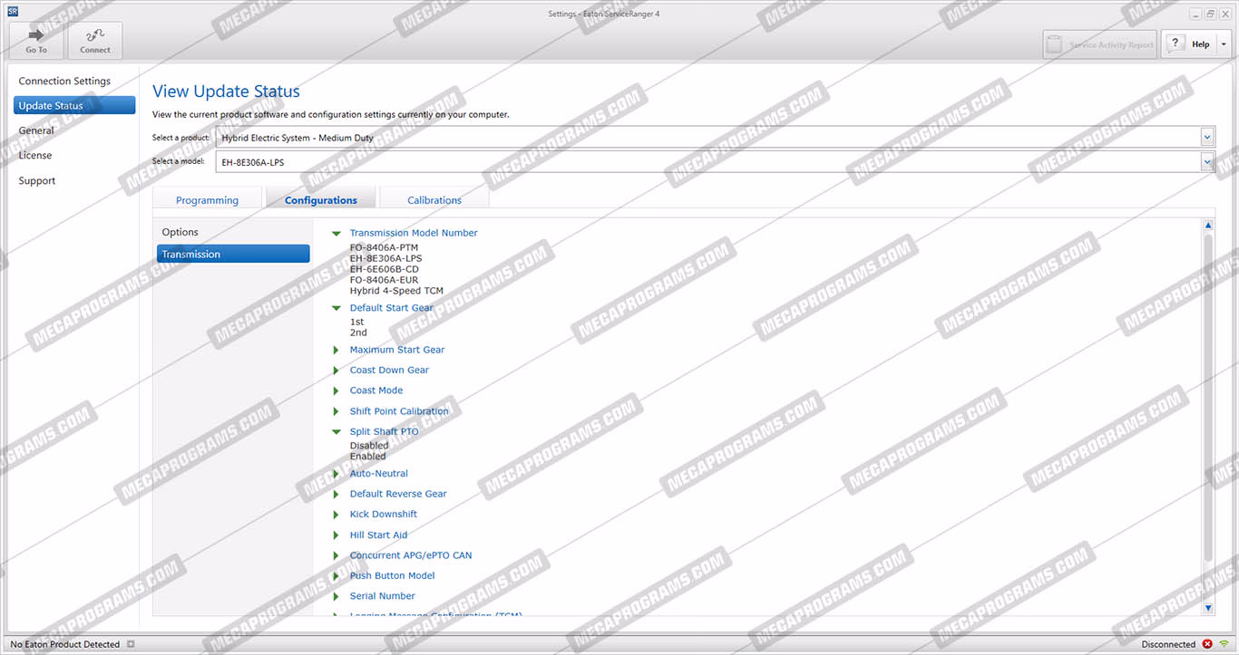This screenshot has width=1239, height=655.
Task: Expand the Shift Point Calibration section
Action: (337, 411)
